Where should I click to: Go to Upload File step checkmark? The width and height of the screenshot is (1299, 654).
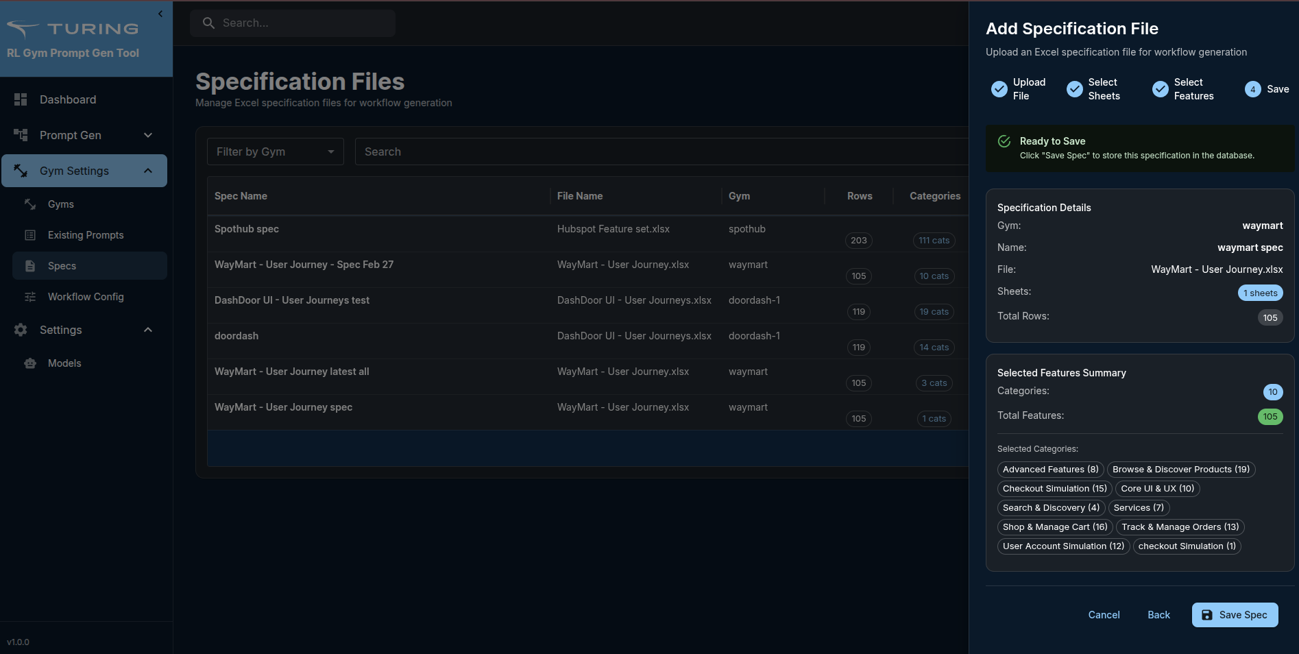[999, 89]
